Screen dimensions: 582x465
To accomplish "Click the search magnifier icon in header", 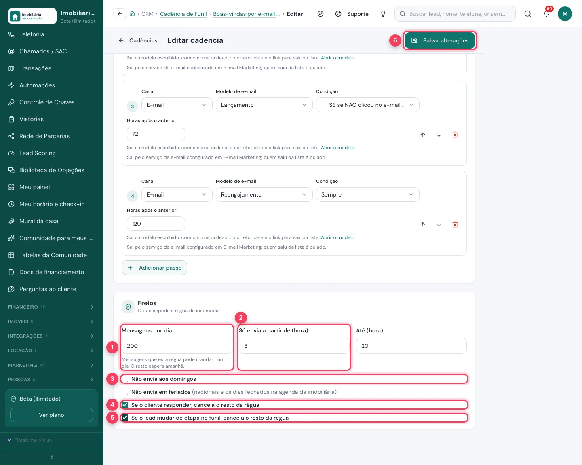I will [528, 14].
